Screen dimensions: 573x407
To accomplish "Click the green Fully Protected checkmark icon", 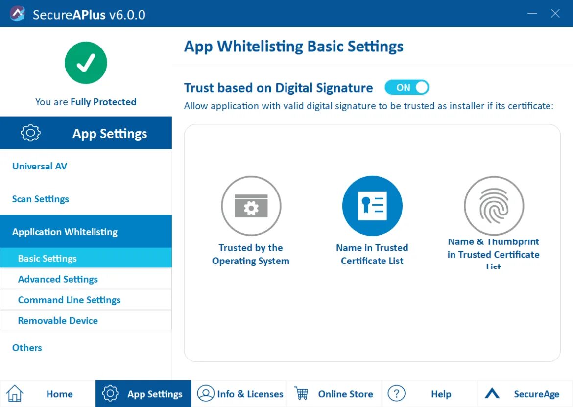I will tap(86, 63).
